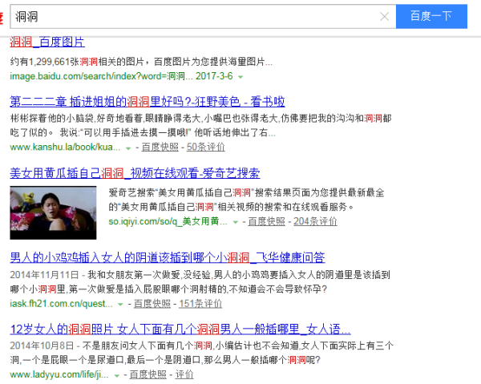Click the image.baidu.com green URL text
The image size is (481, 384).
coord(122,76)
